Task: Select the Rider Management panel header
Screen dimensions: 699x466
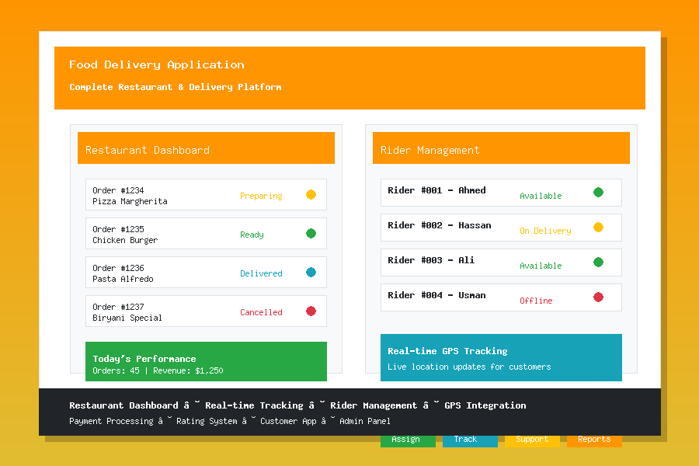Action: pos(501,148)
